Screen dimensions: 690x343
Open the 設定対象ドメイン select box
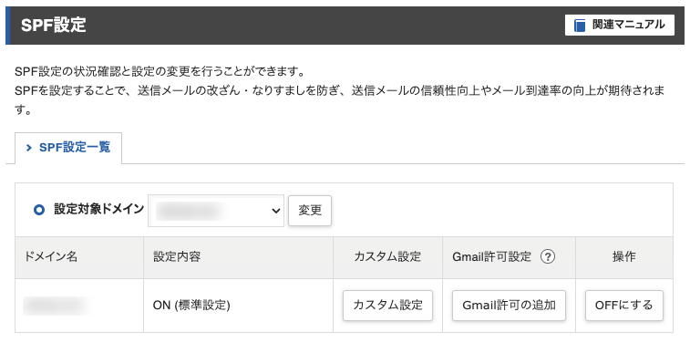point(216,211)
